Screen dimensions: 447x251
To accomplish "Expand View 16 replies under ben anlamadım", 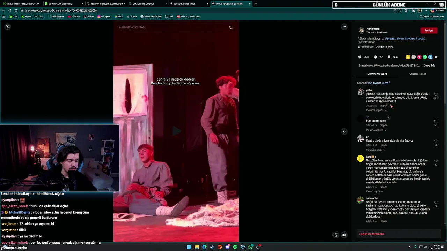I will 376,130.
